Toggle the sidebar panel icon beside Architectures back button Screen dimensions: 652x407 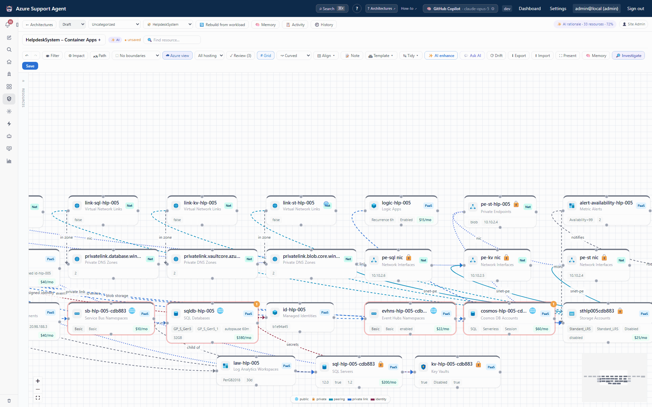click(17, 25)
